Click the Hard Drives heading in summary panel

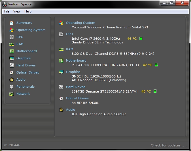tap(75, 87)
